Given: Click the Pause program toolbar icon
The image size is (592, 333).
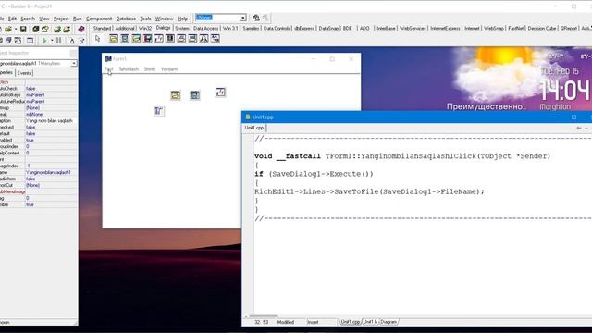Looking at the screenshot, I should 59,41.
